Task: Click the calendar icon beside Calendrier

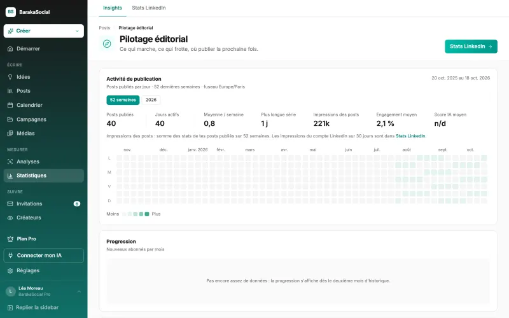Action: pos(10,105)
